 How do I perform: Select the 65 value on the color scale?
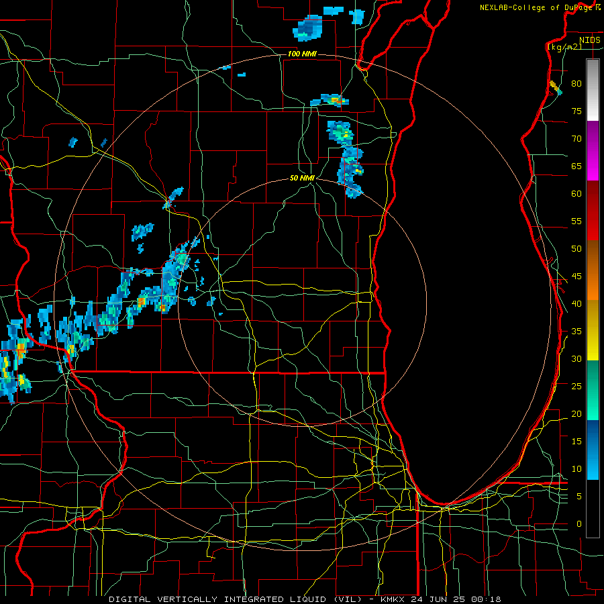pos(576,166)
